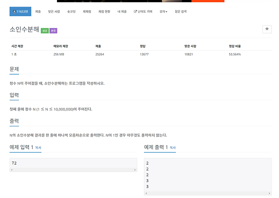279x198 pixels.
Task: Click the 예제 입력 1 heading
Action: [x=22, y=147]
